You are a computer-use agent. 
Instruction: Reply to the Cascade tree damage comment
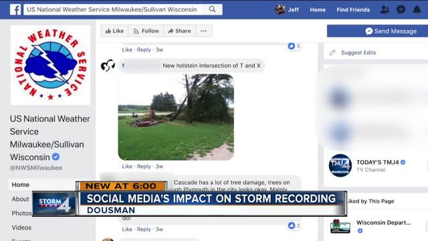[x=144, y=229]
